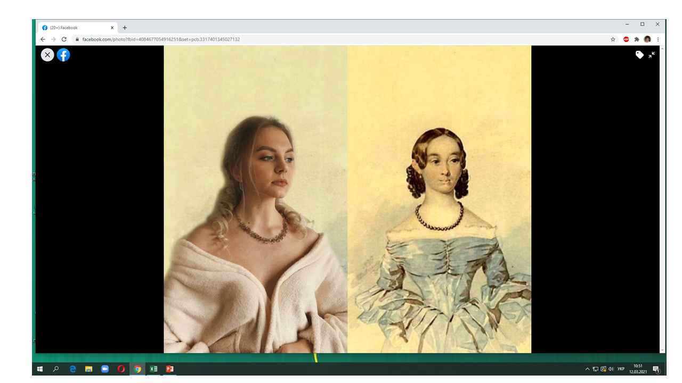Open the Chrome profile avatar
Image resolution: width=682 pixels, height=383 pixels.
coord(647,39)
